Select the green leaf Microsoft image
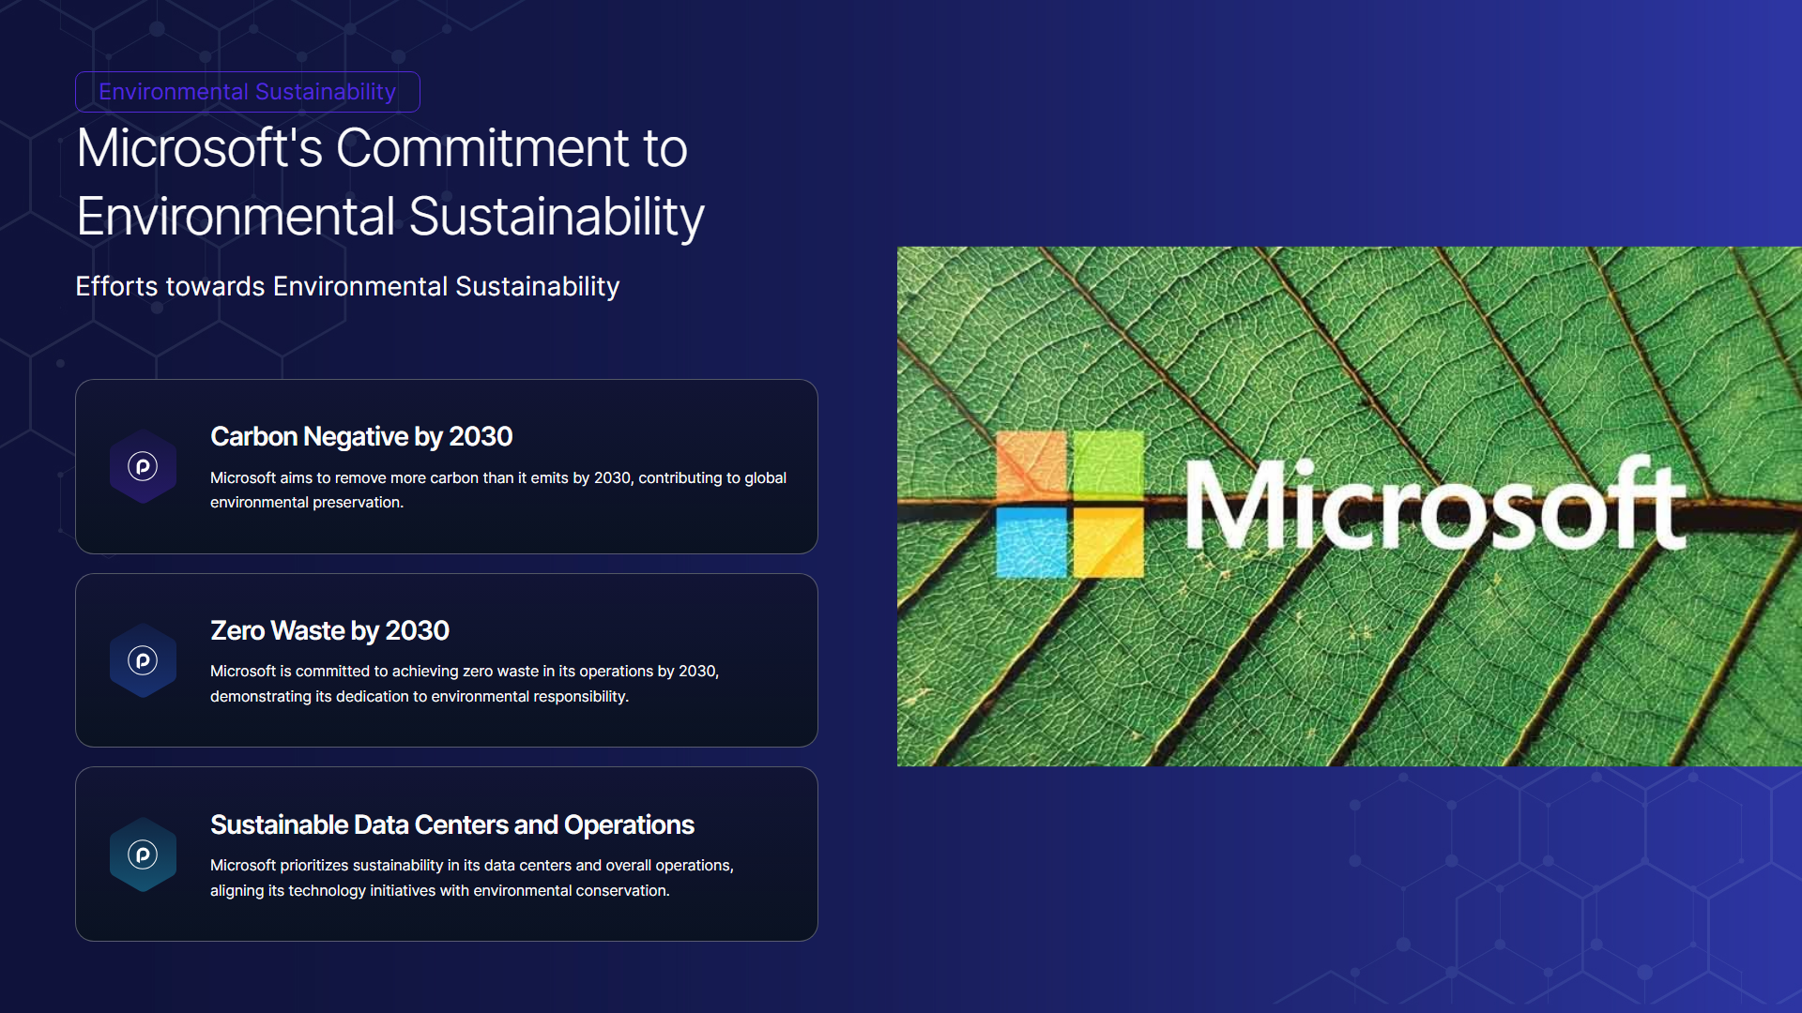This screenshot has width=1802, height=1013. (1349, 657)
